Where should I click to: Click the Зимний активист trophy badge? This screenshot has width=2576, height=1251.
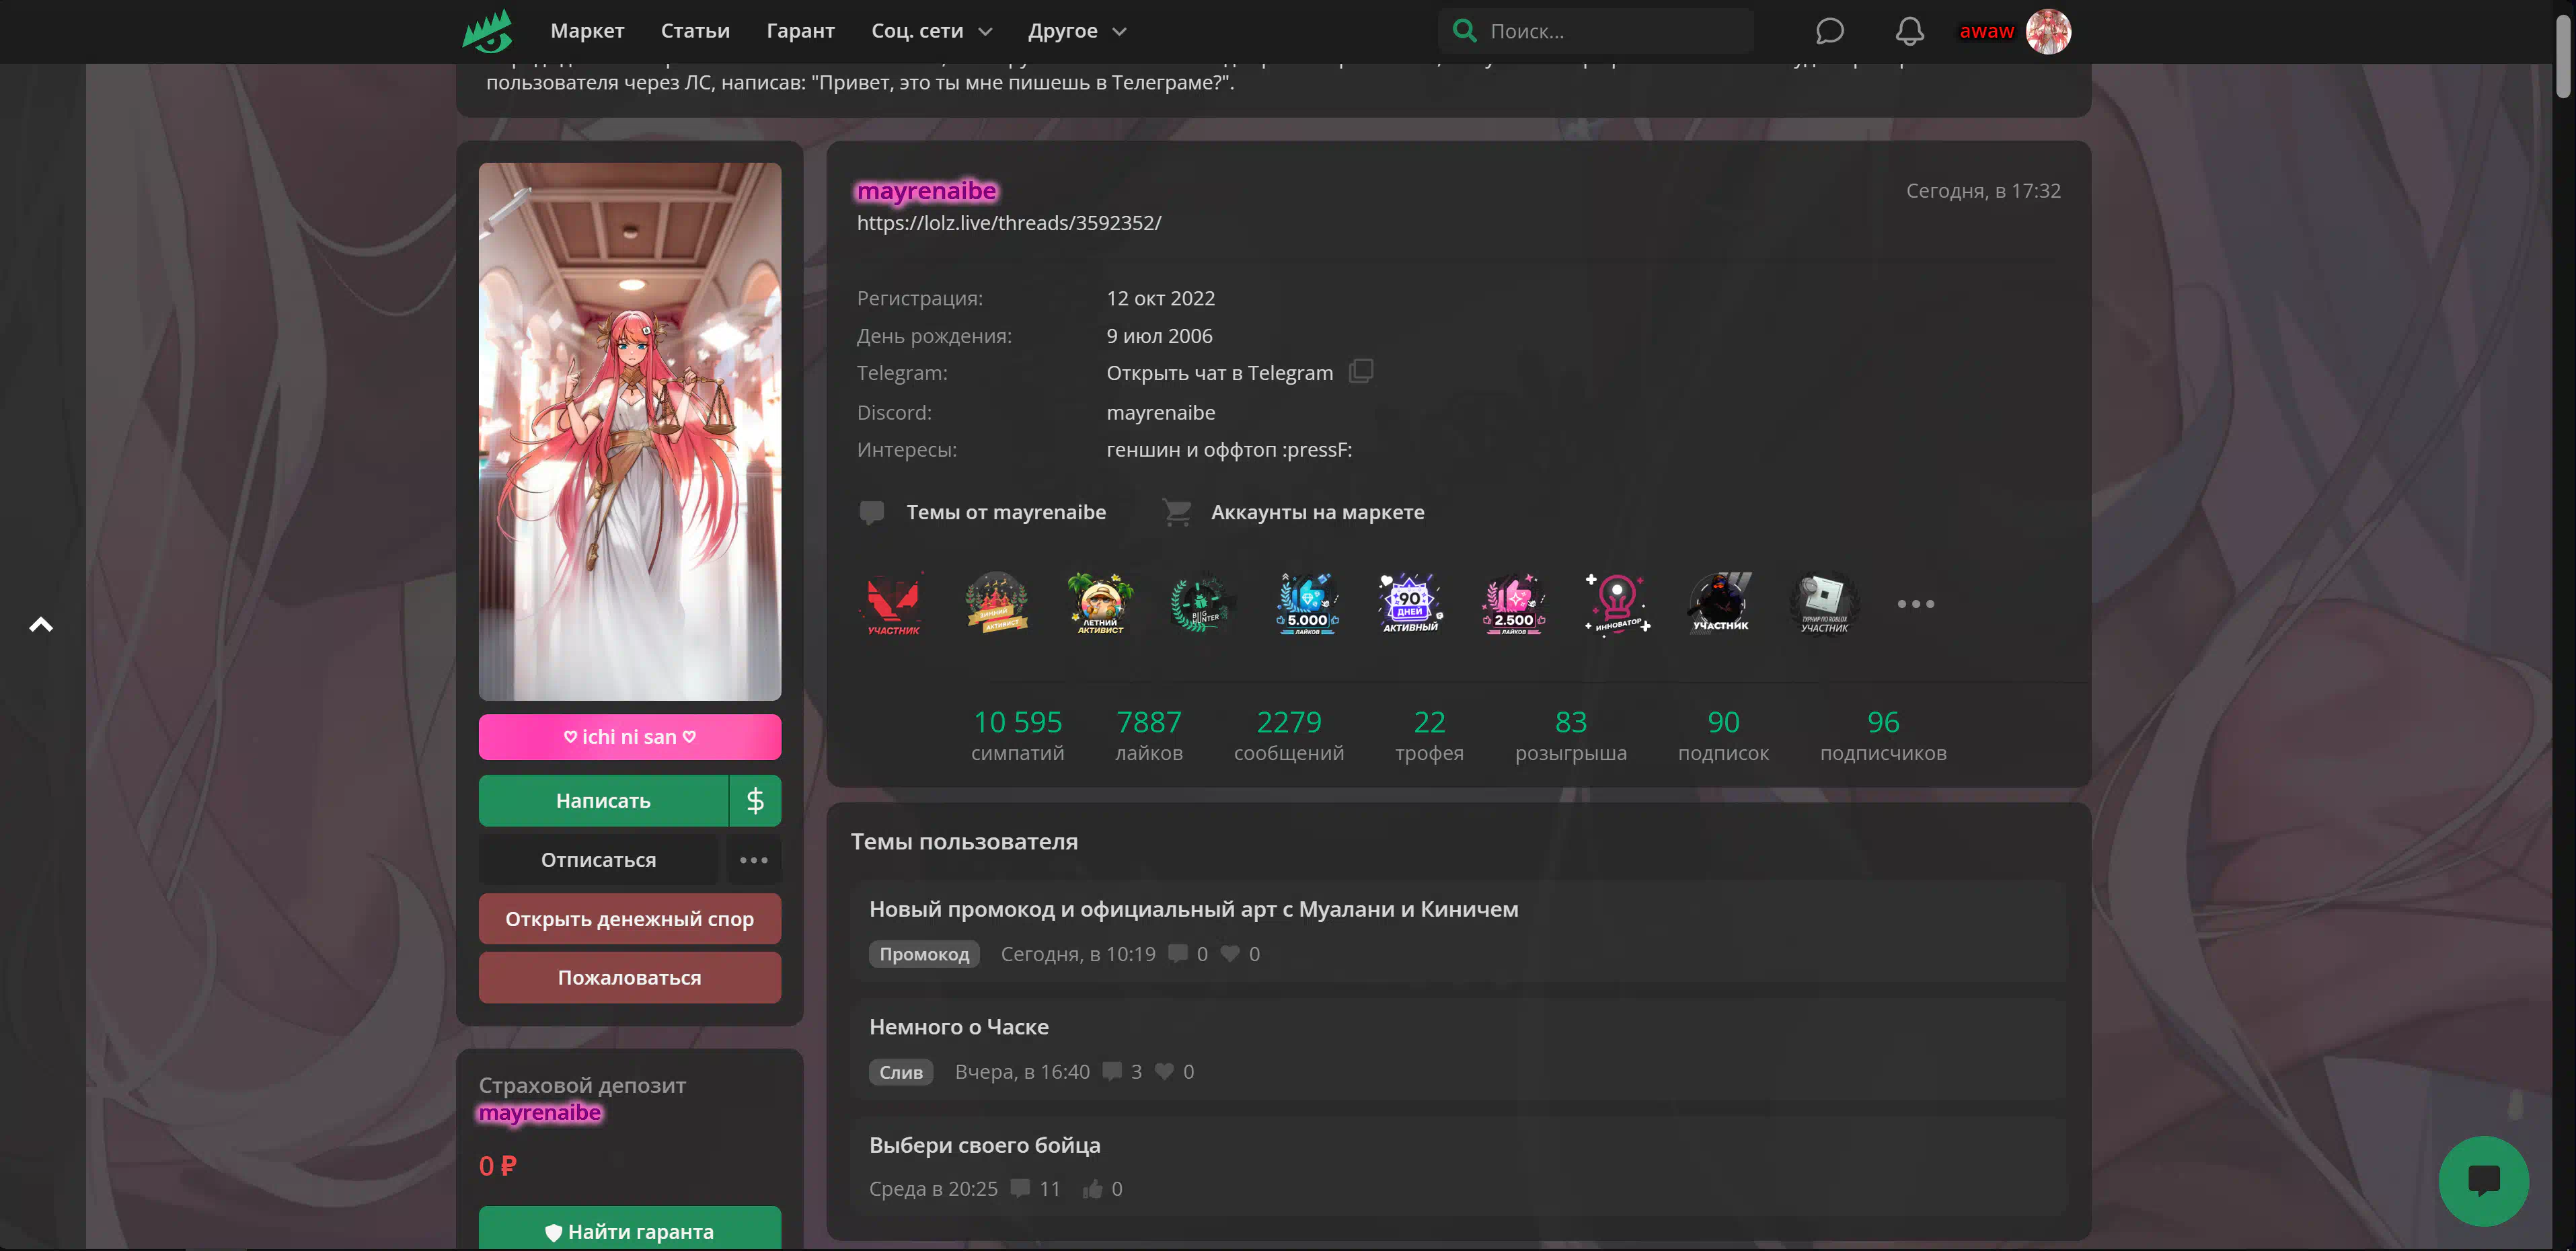point(996,603)
